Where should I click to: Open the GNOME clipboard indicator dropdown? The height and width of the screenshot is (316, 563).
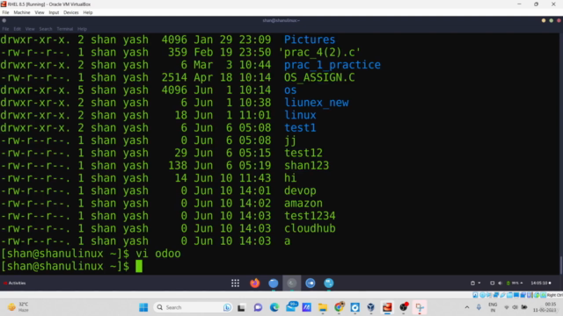[x=475, y=283]
